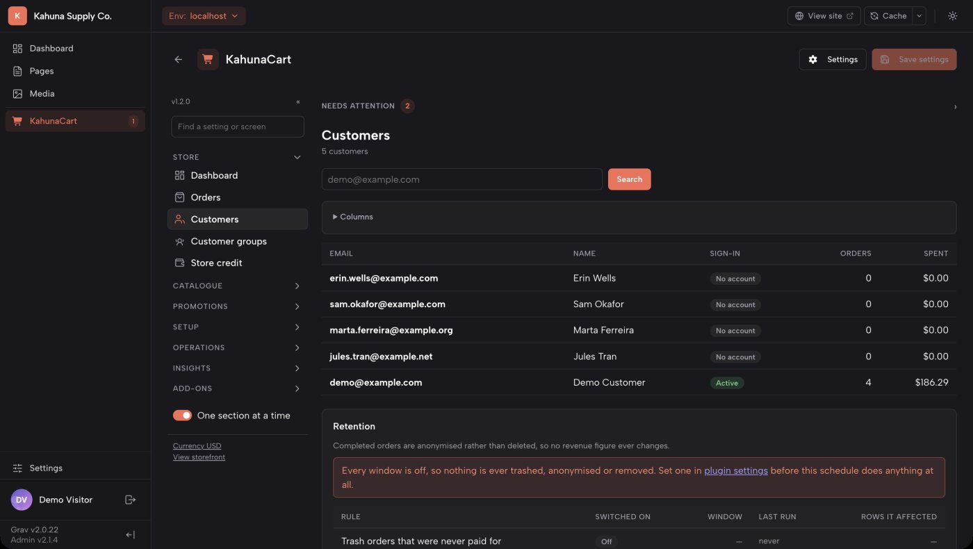Open the Customer groups screen
Screen dimensions: 973x549
click(x=238, y=241)
